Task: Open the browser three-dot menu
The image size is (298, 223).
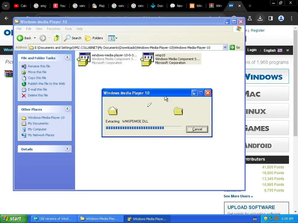Action: tap(292, 18)
